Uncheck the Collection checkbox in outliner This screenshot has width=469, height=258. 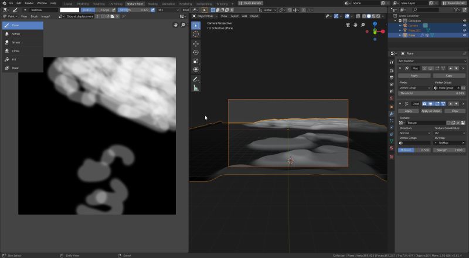[x=400, y=21]
